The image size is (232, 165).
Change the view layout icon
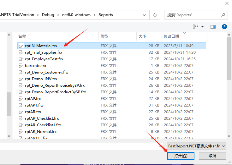click(x=196, y=27)
